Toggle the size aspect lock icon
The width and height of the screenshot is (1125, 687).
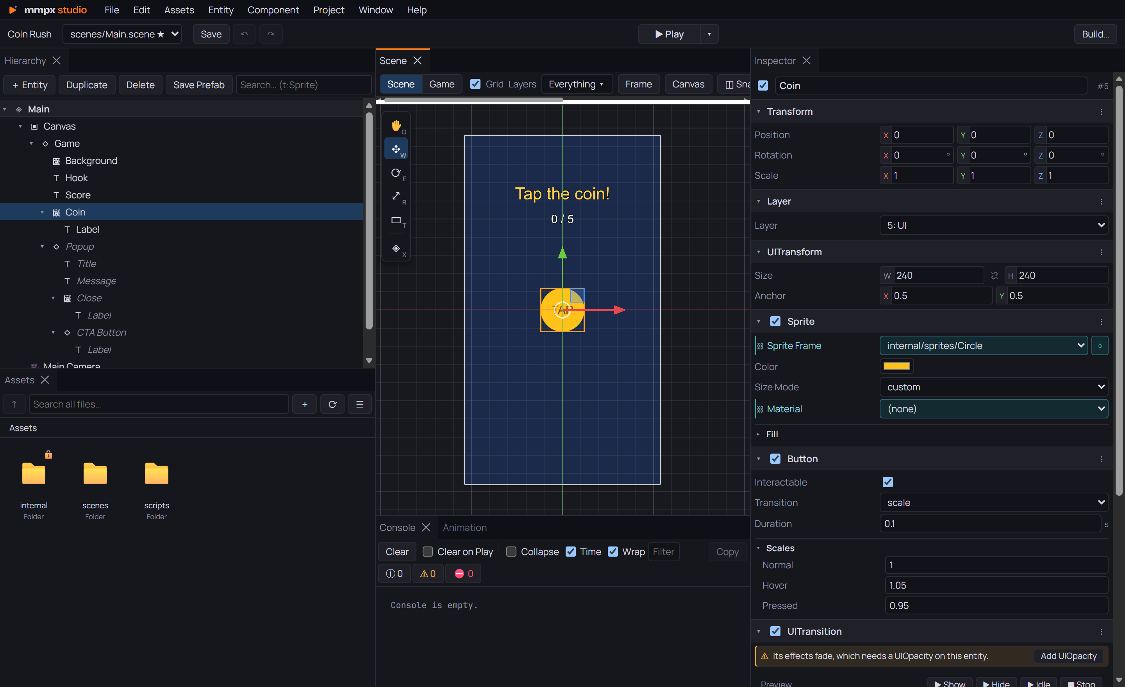(994, 276)
